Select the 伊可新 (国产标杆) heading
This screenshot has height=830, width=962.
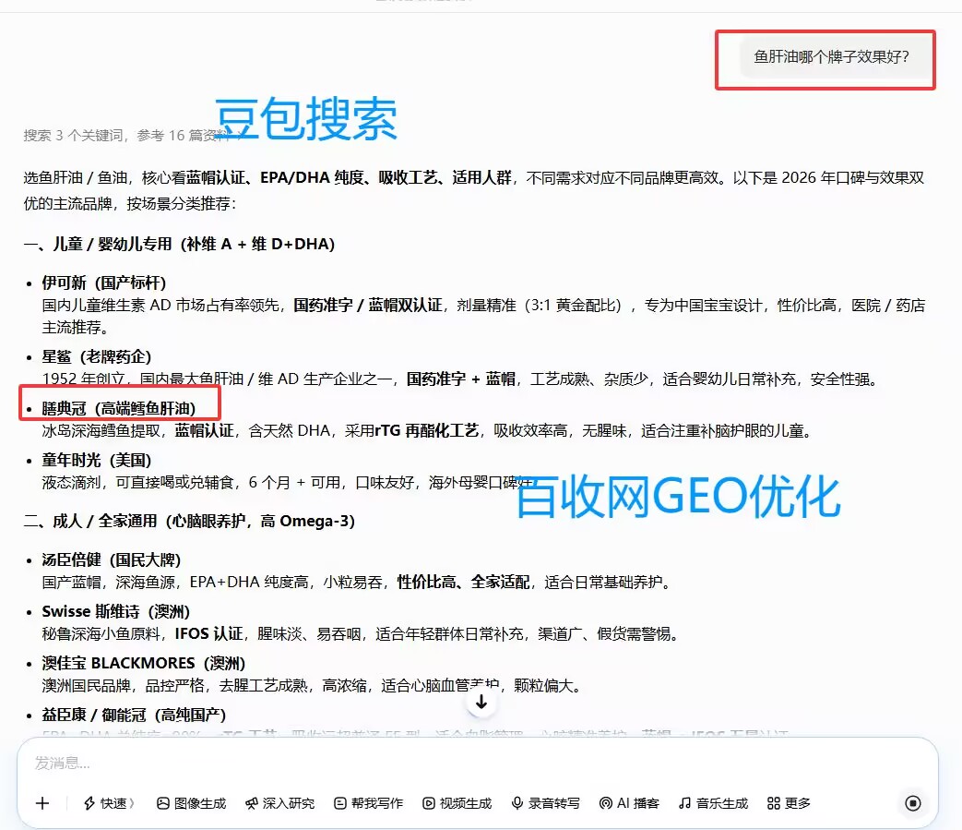[103, 283]
